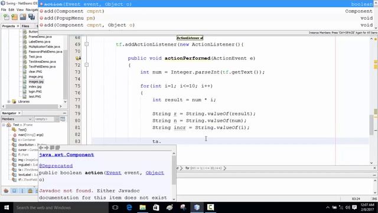The width and height of the screenshot is (378, 213).
Task: Show hidden system tray icons
Action: click(x=328, y=208)
